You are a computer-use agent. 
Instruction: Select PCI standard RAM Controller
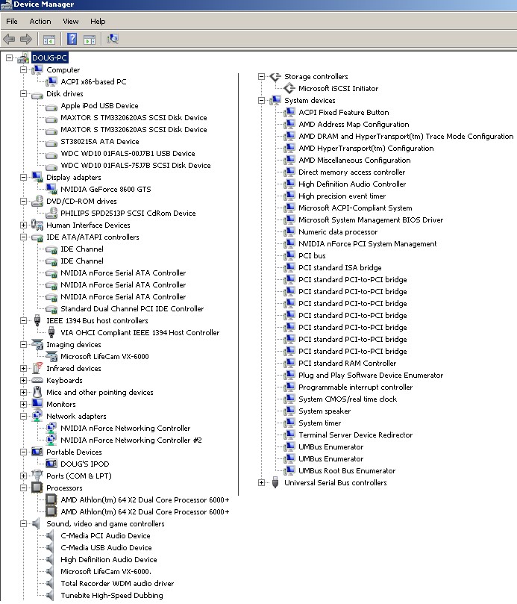pos(347,363)
